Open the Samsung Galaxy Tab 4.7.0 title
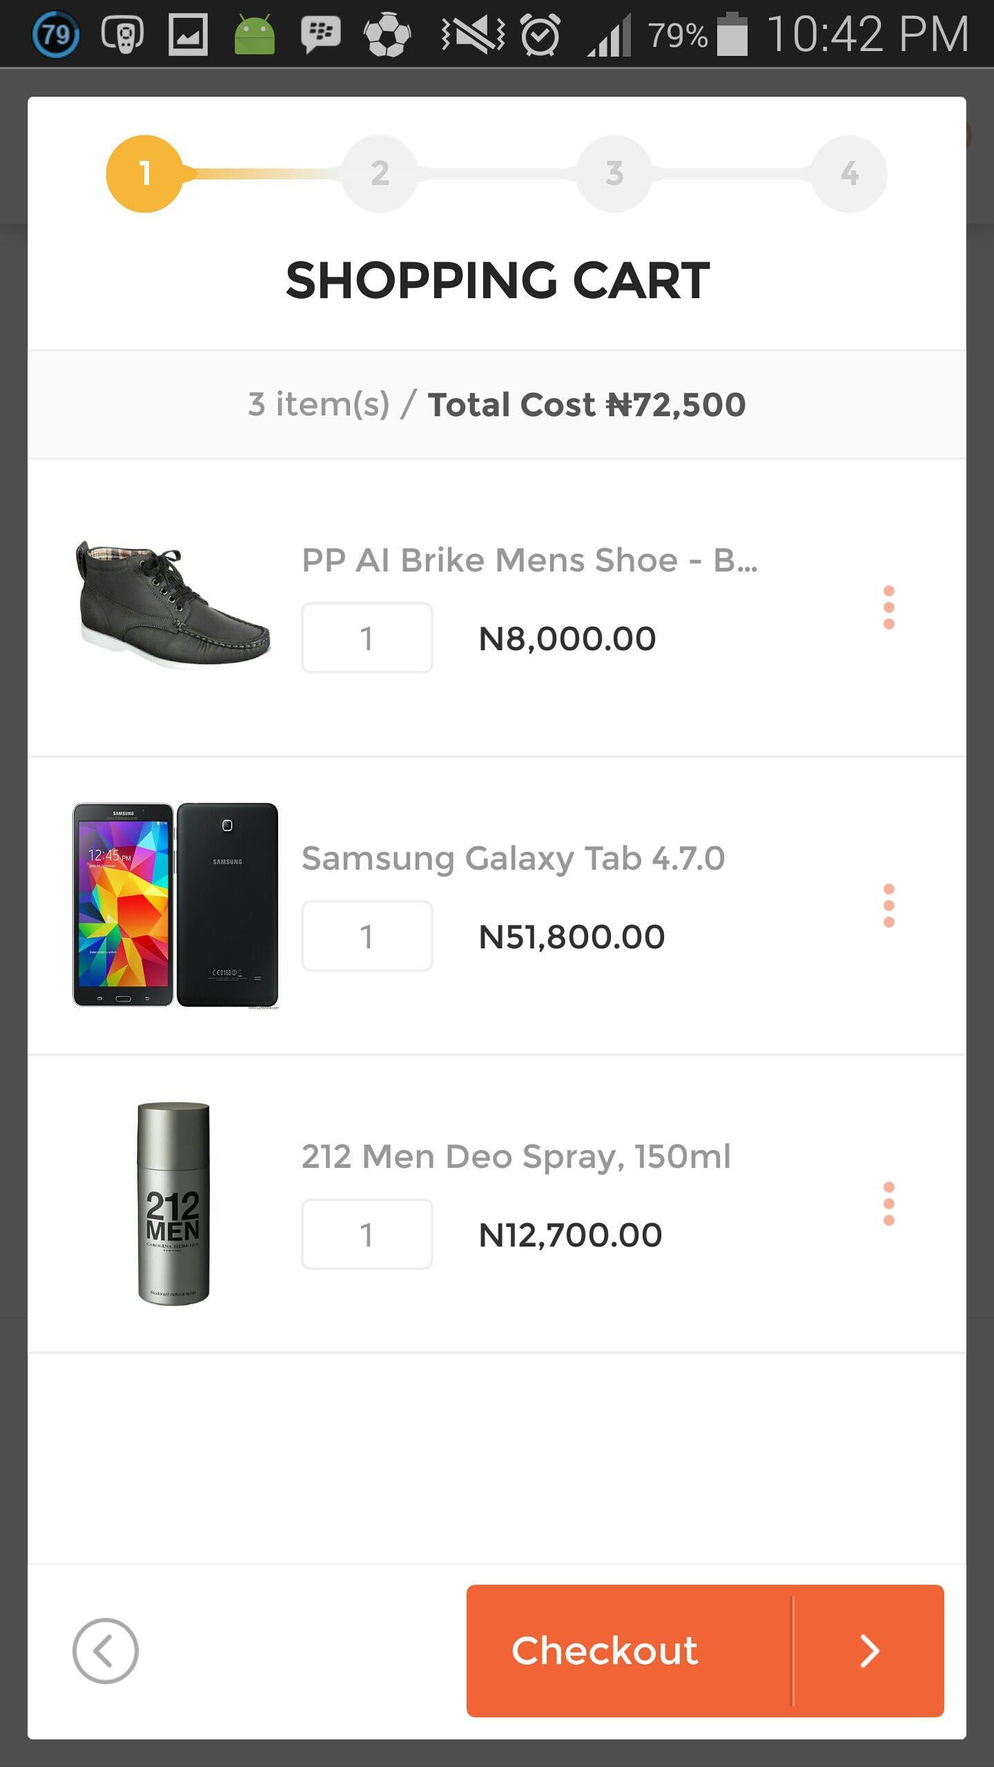Screen dimensions: 994x1767 coord(513,859)
